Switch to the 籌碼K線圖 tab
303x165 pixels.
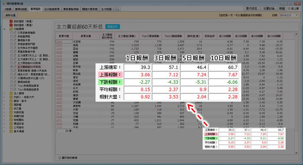pos(21,9)
